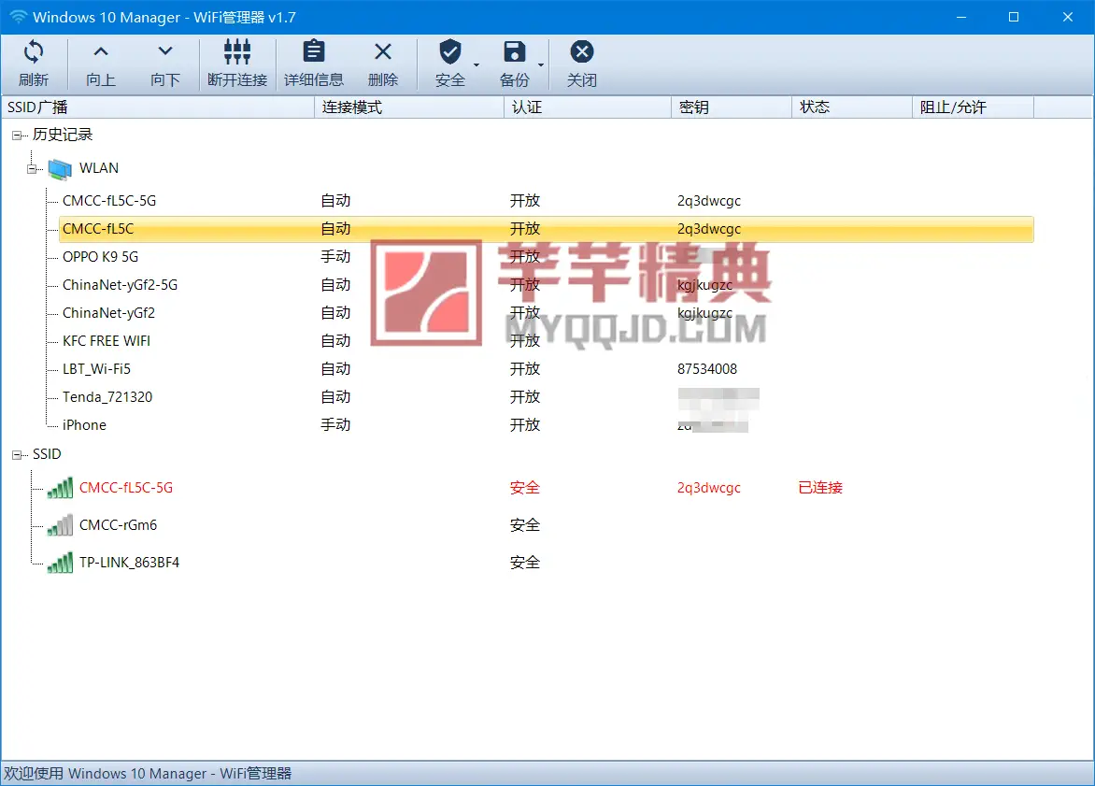Click key kgjkugzc of ChinaNet-yGf2
The height and width of the screenshot is (786, 1095).
point(704,313)
